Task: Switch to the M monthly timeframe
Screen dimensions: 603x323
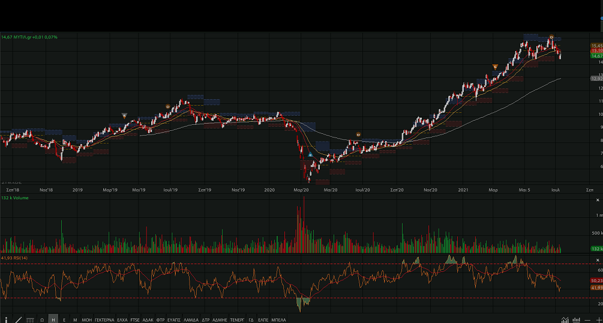Action: click(x=75, y=320)
